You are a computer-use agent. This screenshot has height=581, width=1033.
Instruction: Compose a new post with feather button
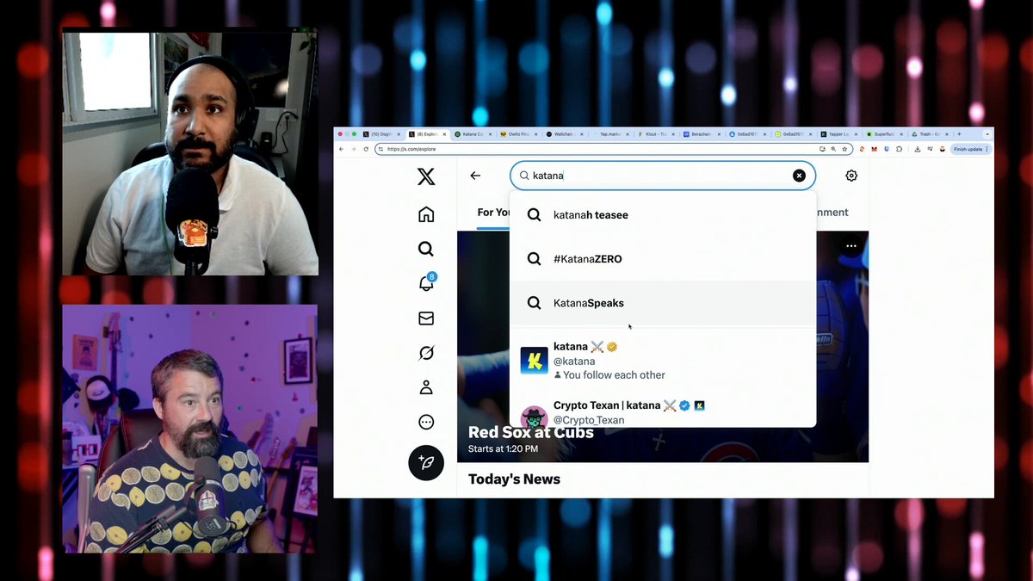[x=426, y=462]
